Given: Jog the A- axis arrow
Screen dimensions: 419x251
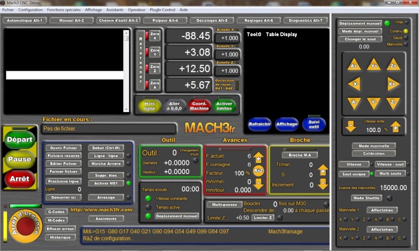Looking at the screenshot, I should tap(354, 103).
